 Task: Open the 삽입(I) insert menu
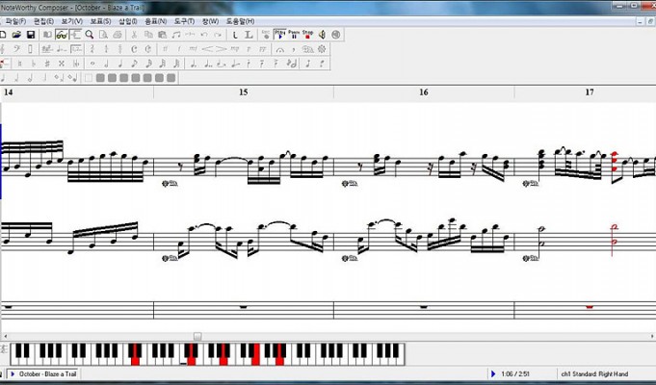pos(127,21)
